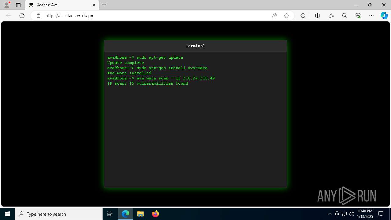Open a new browser tab
The height and width of the screenshot is (220, 391).
coord(104,5)
